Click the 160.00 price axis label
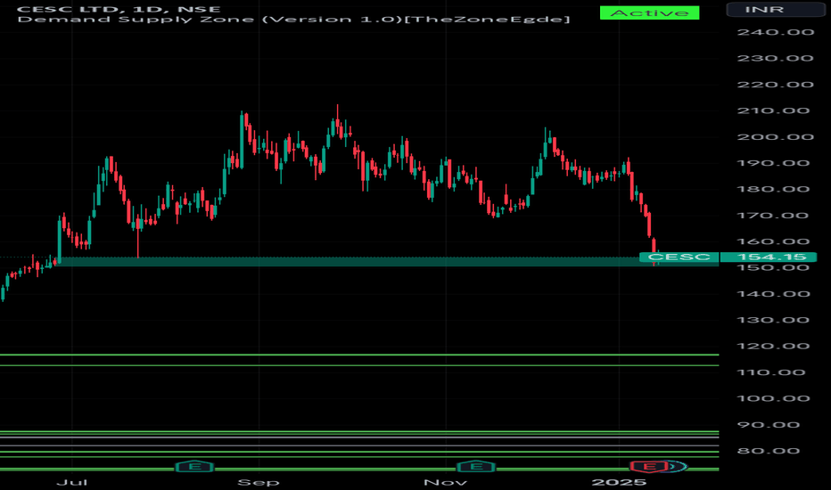 774,241
